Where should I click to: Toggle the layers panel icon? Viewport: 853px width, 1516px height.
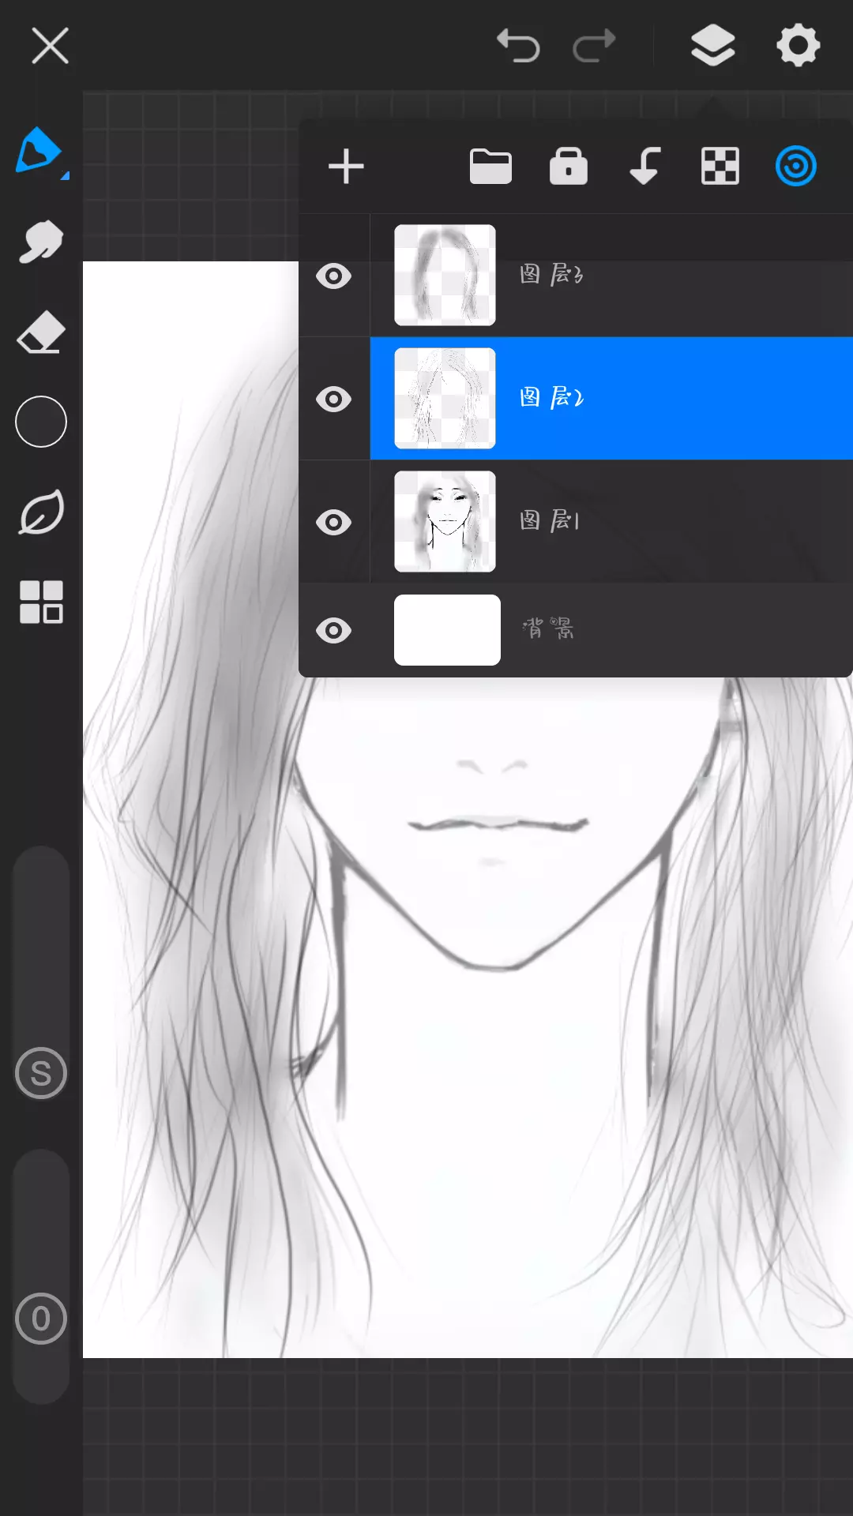coord(712,45)
